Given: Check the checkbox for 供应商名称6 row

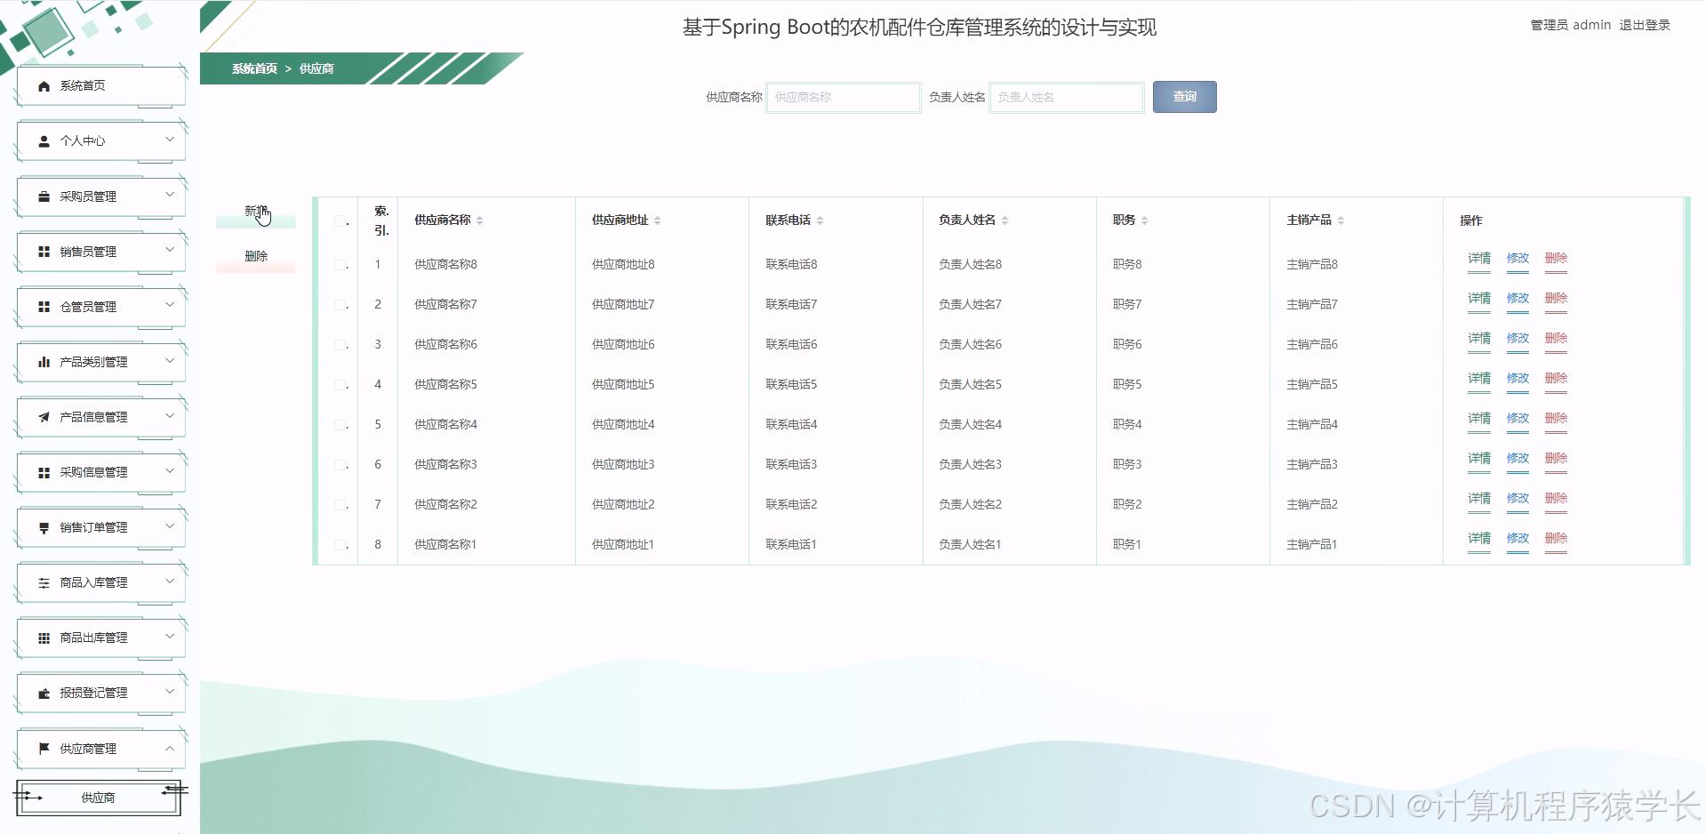Looking at the screenshot, I should [341, 343].
